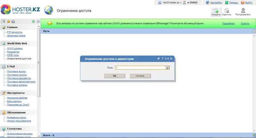Image resolution: width=256 pixels, height=138 pixels.
Task: Click the globe icon beside page title
Action: tap(49, 11)
